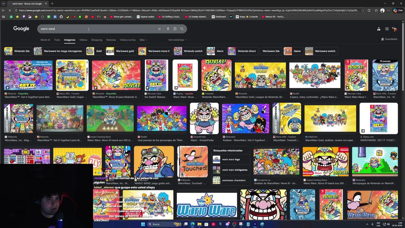Switch to Todo results tab

57,40
